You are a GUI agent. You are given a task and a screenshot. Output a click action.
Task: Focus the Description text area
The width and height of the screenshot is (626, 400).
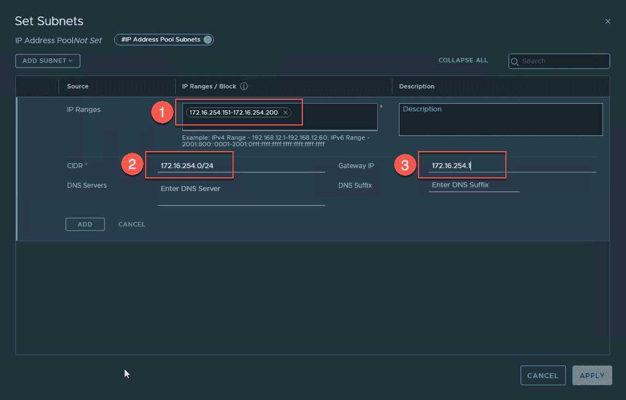500,119
